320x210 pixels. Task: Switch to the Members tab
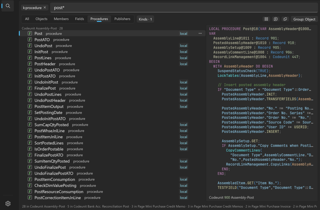click(x=61, y=19)
